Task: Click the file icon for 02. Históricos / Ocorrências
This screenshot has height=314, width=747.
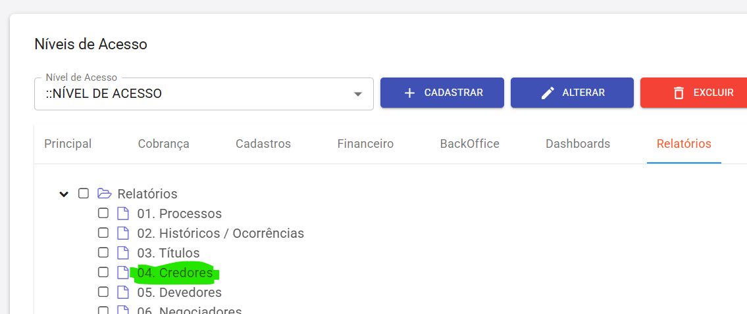Action: (x=122, y=233)
